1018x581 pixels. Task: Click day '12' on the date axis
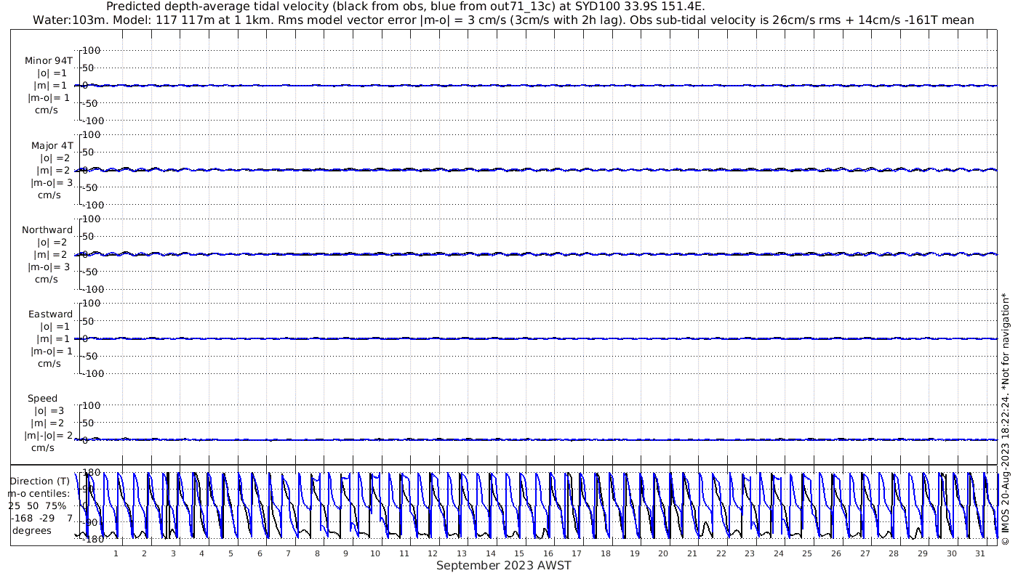pos(433,553)
